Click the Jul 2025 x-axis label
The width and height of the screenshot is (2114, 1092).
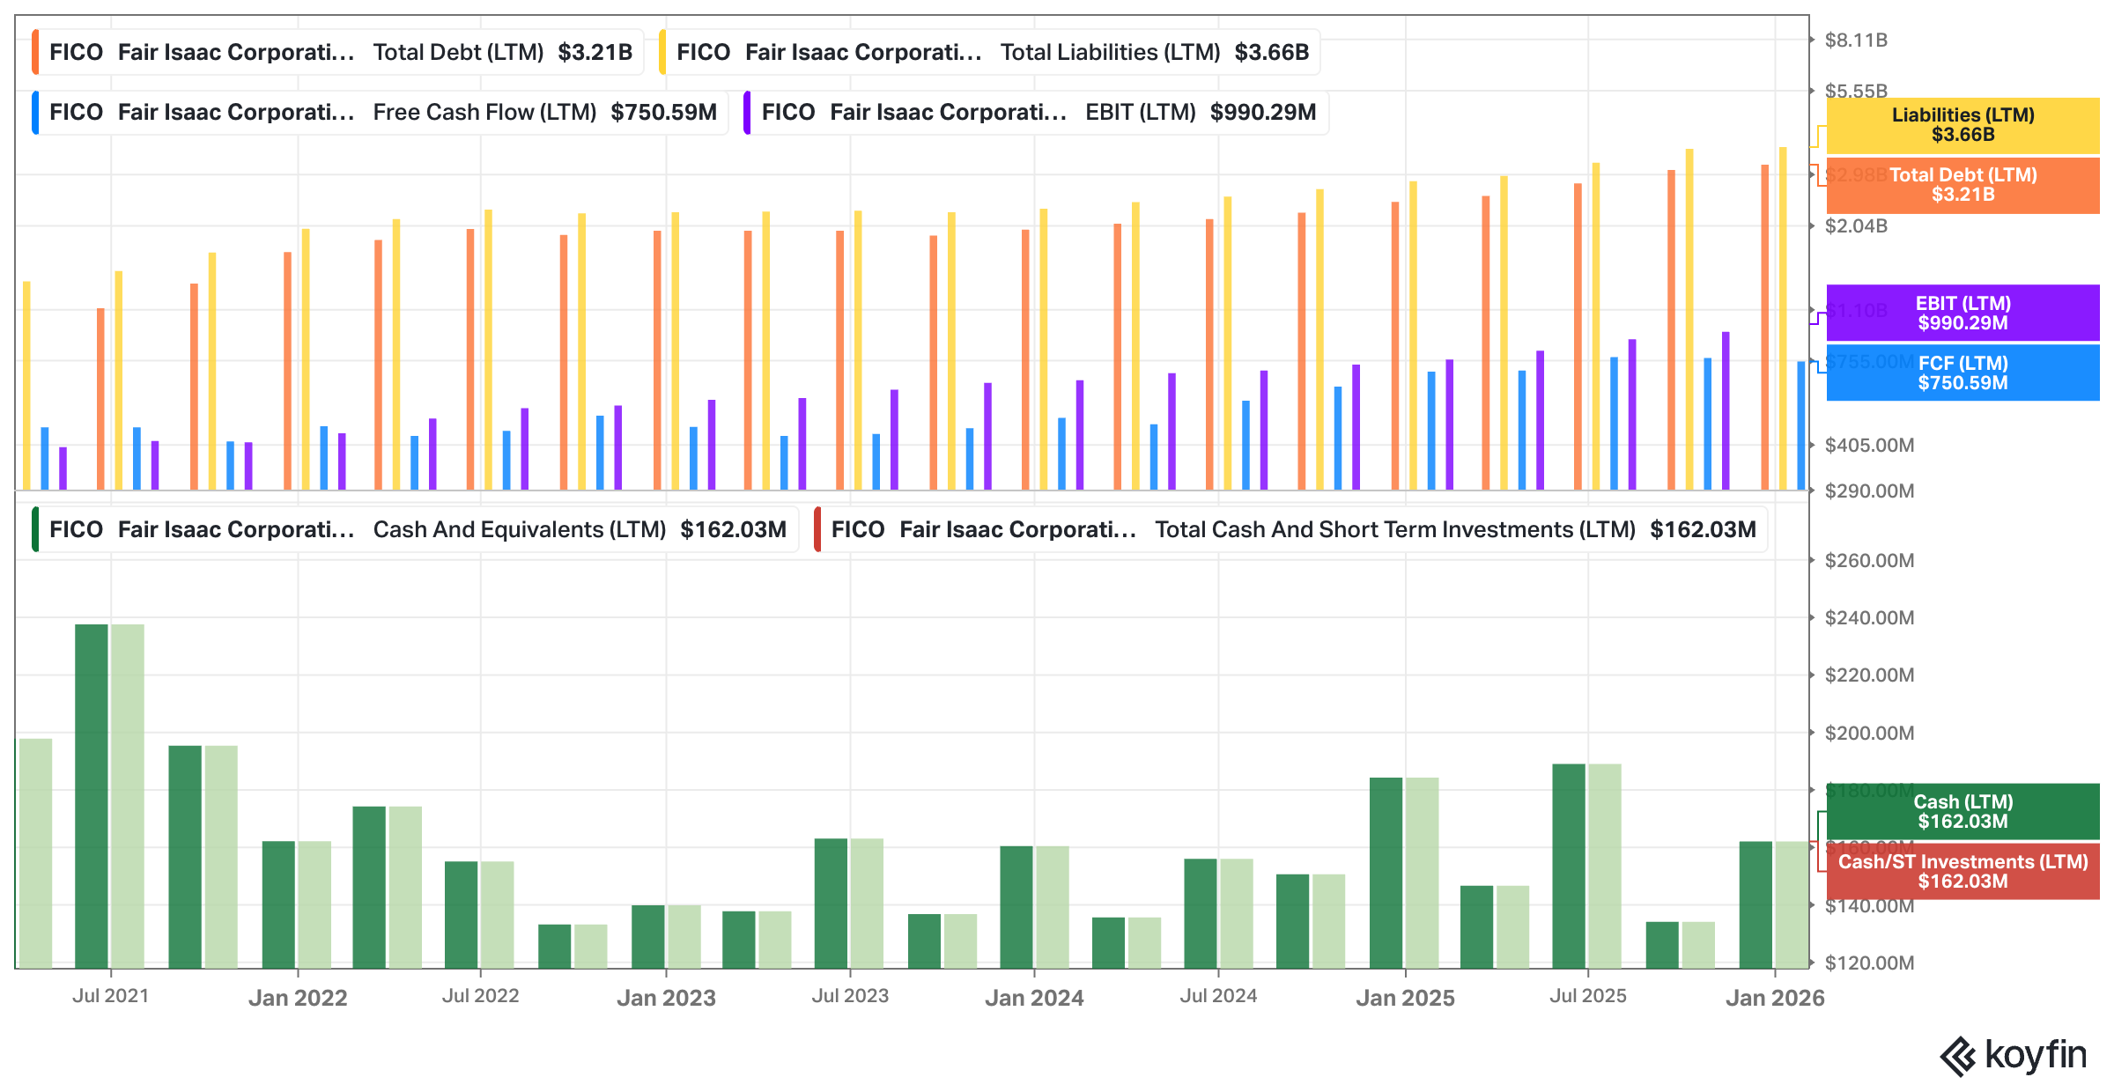click(x=1588, y=996)
